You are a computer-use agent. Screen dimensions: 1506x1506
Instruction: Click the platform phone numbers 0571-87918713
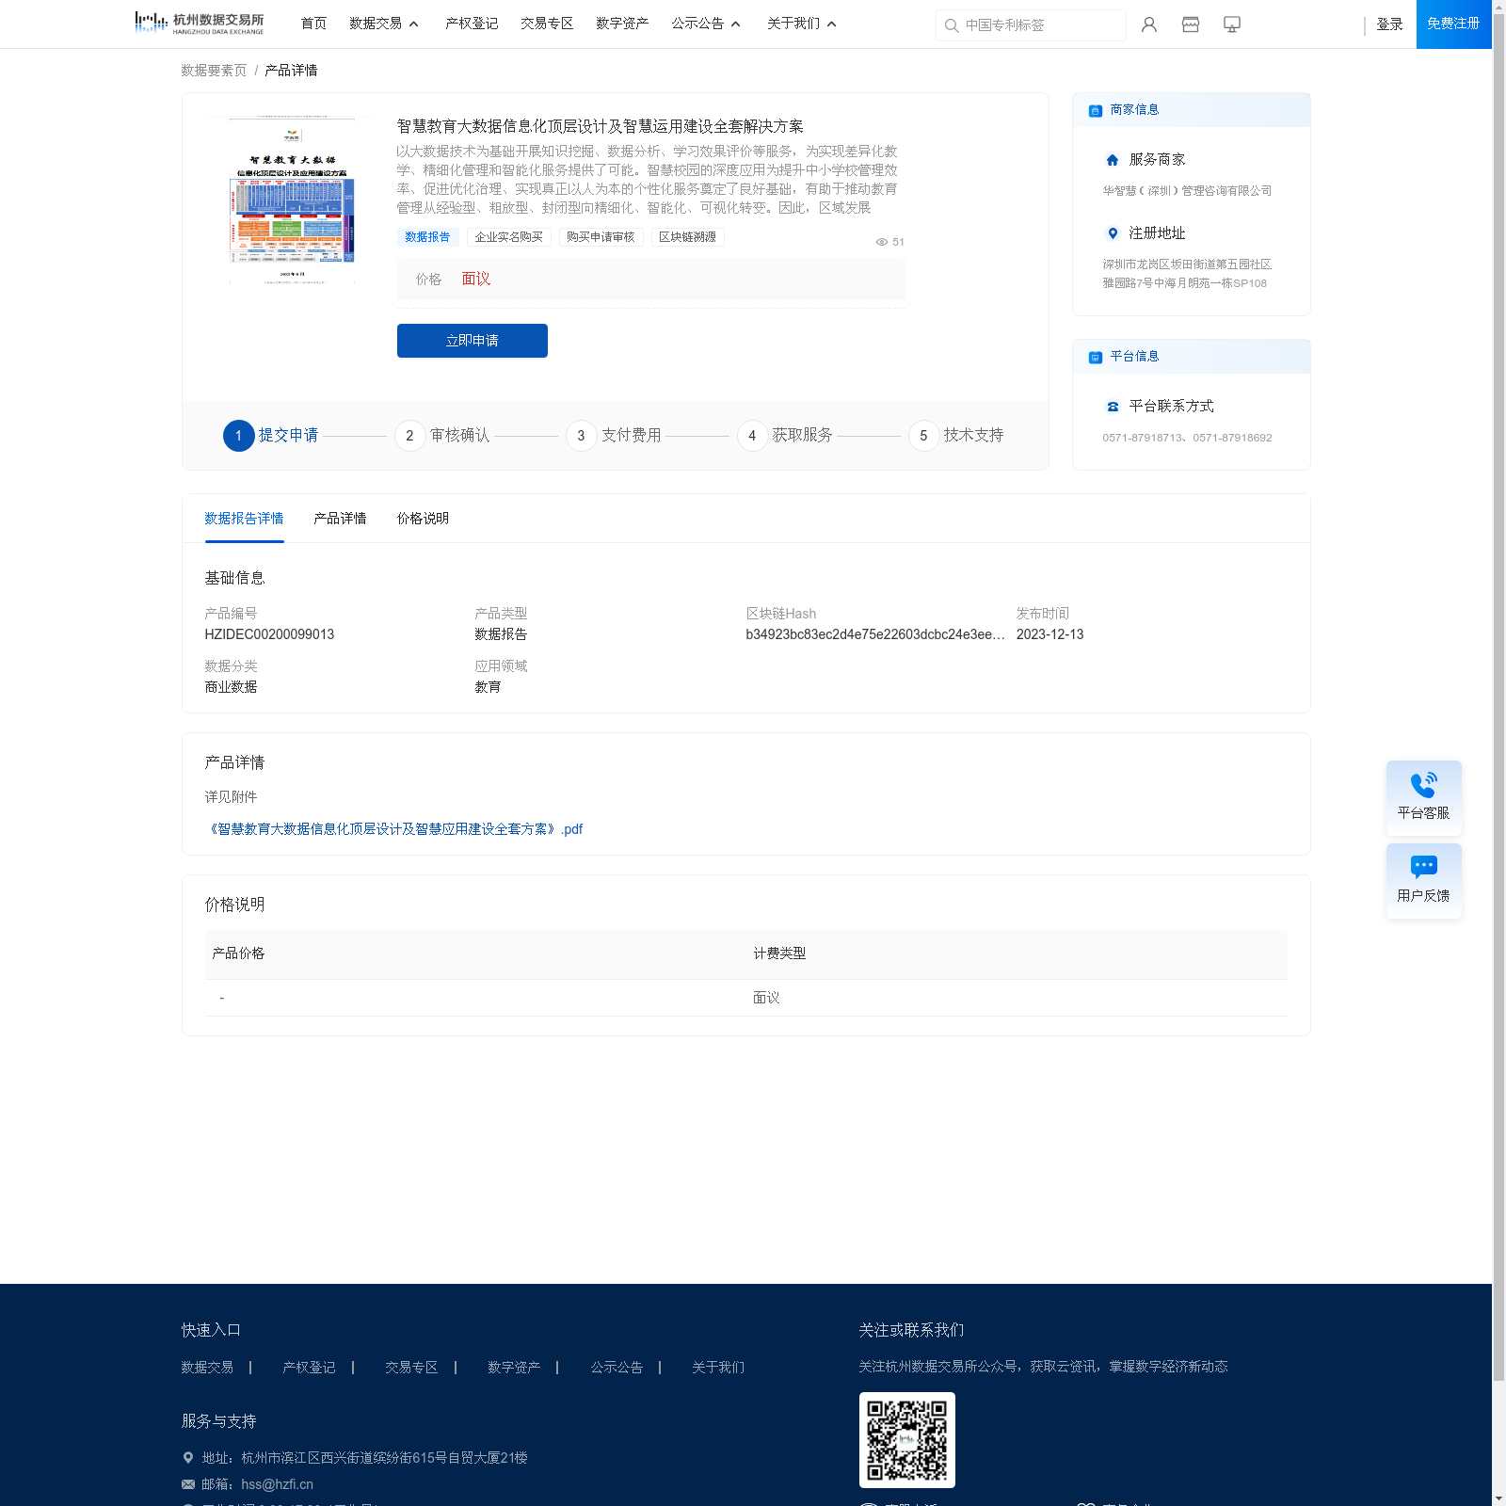(x=1187, y=438)
